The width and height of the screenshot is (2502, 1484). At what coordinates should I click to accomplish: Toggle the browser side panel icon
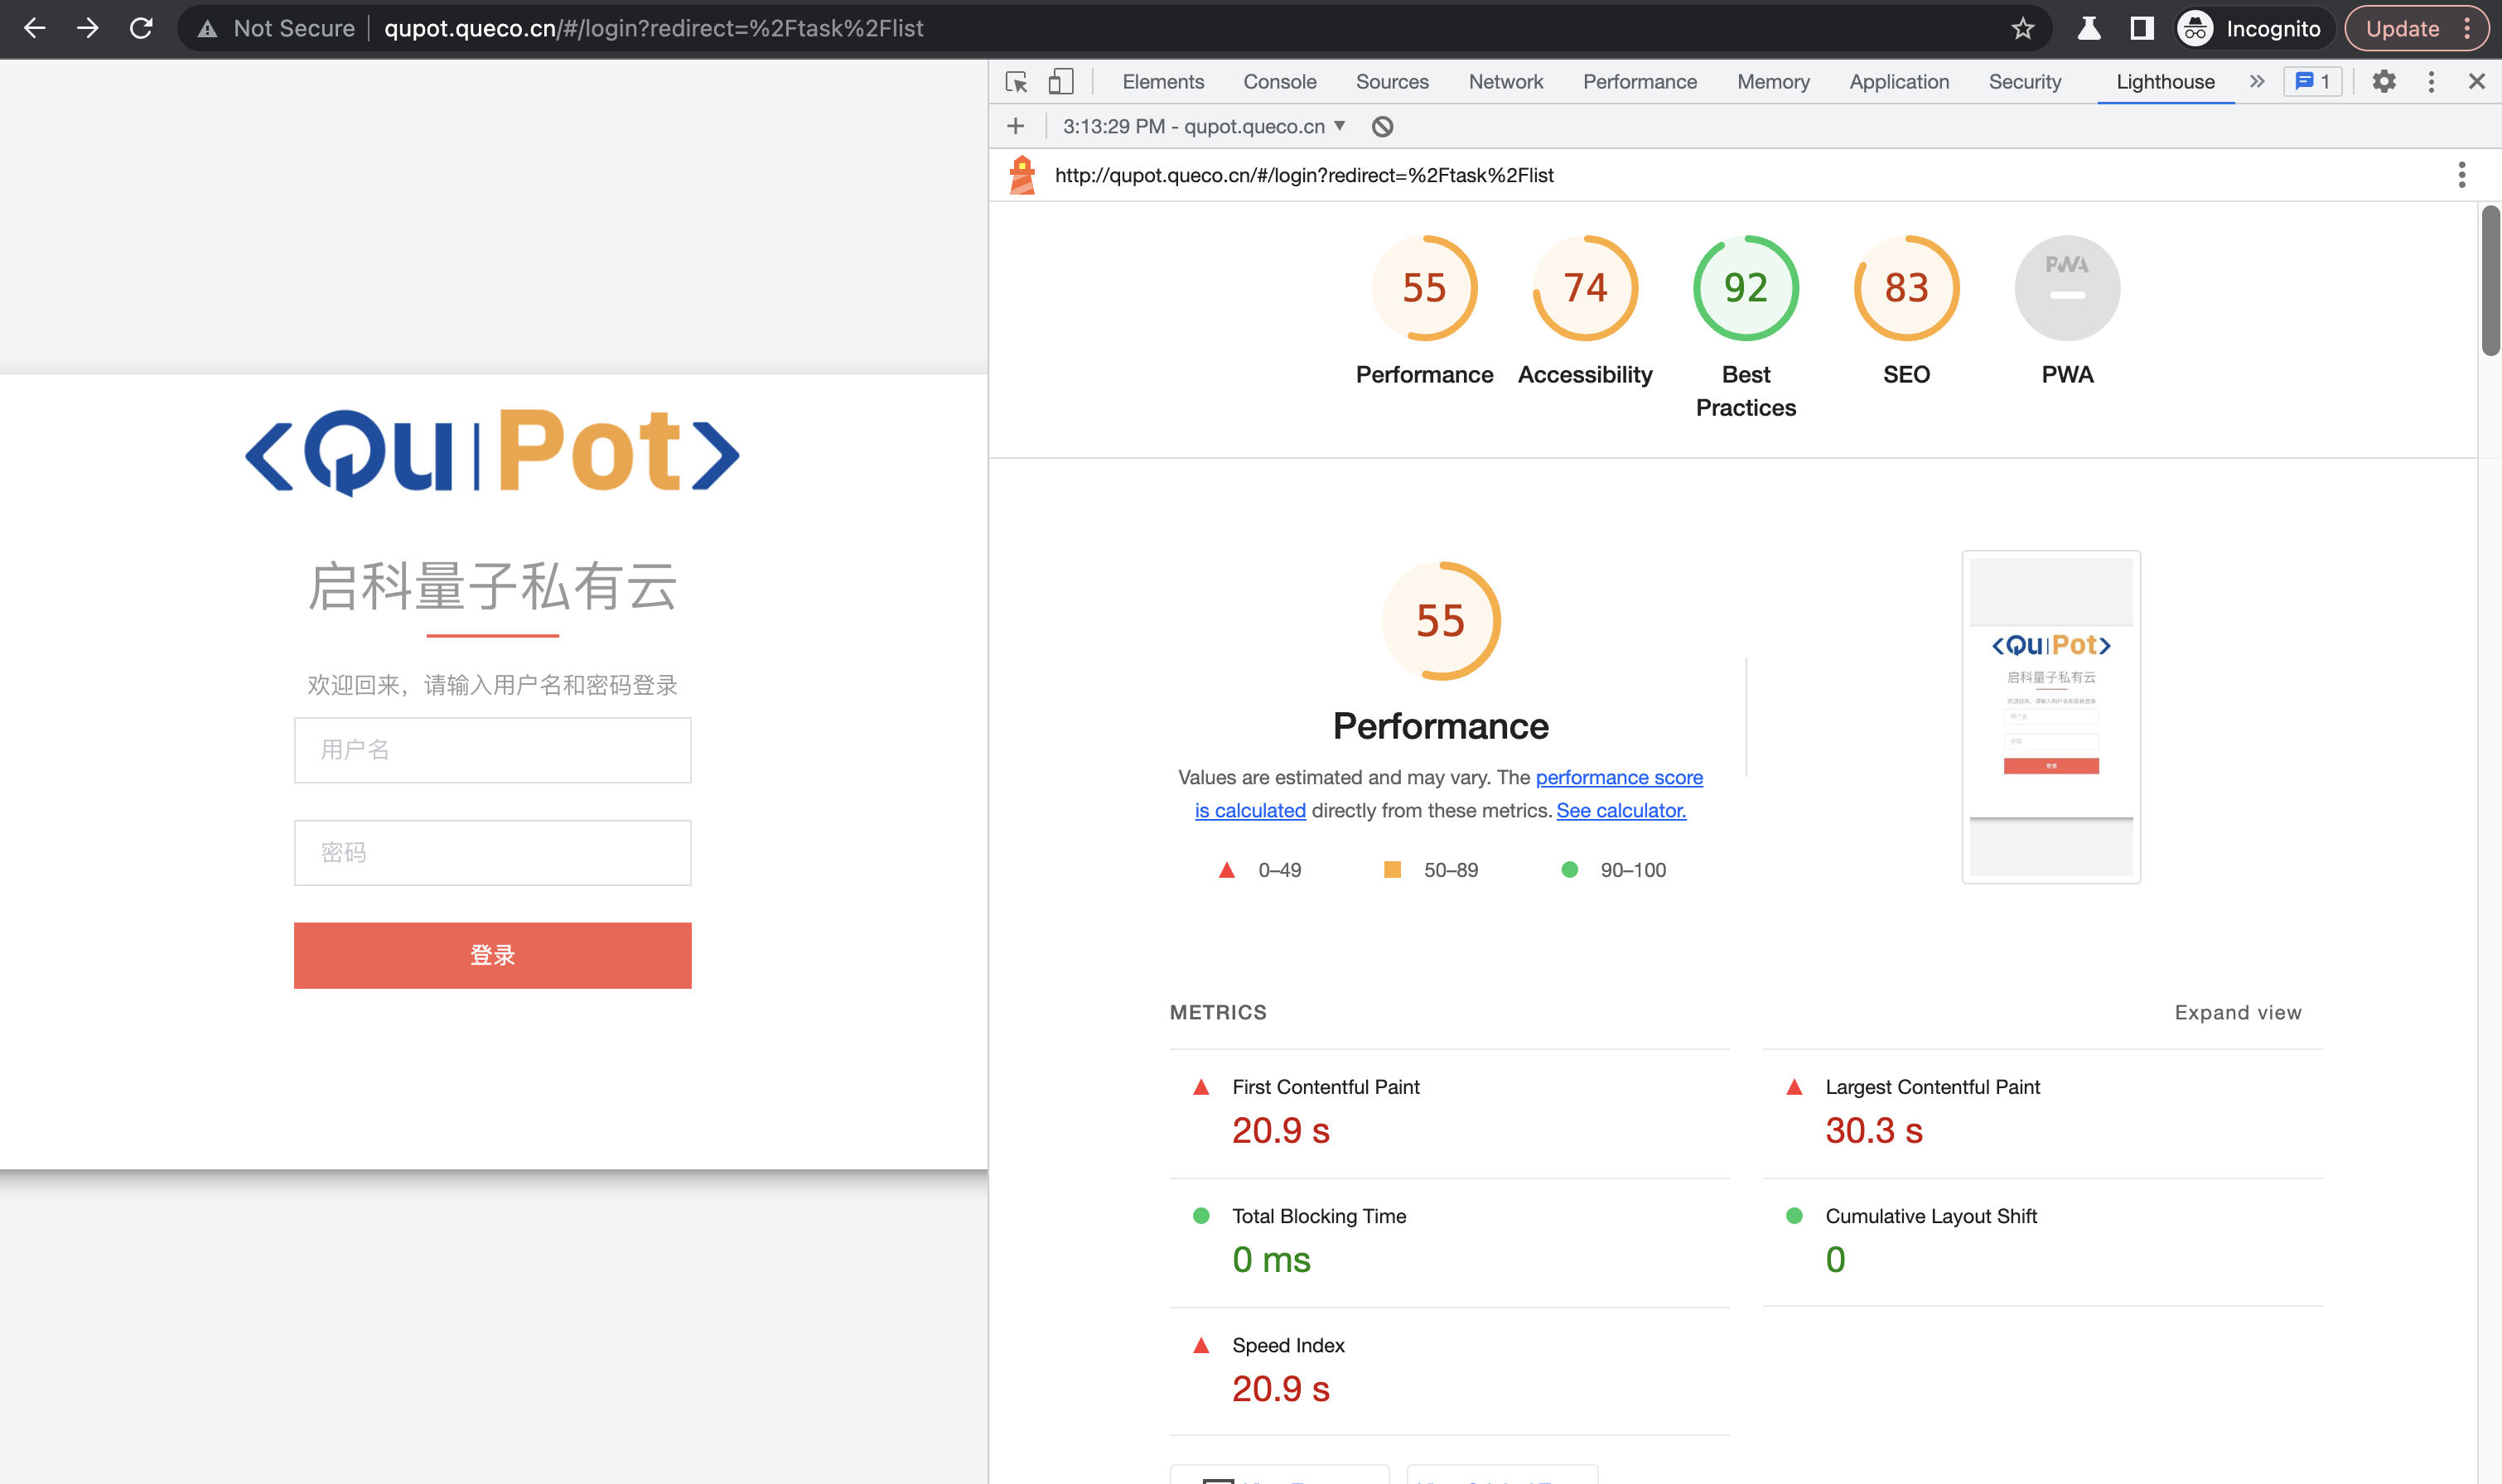point(2141,28)
